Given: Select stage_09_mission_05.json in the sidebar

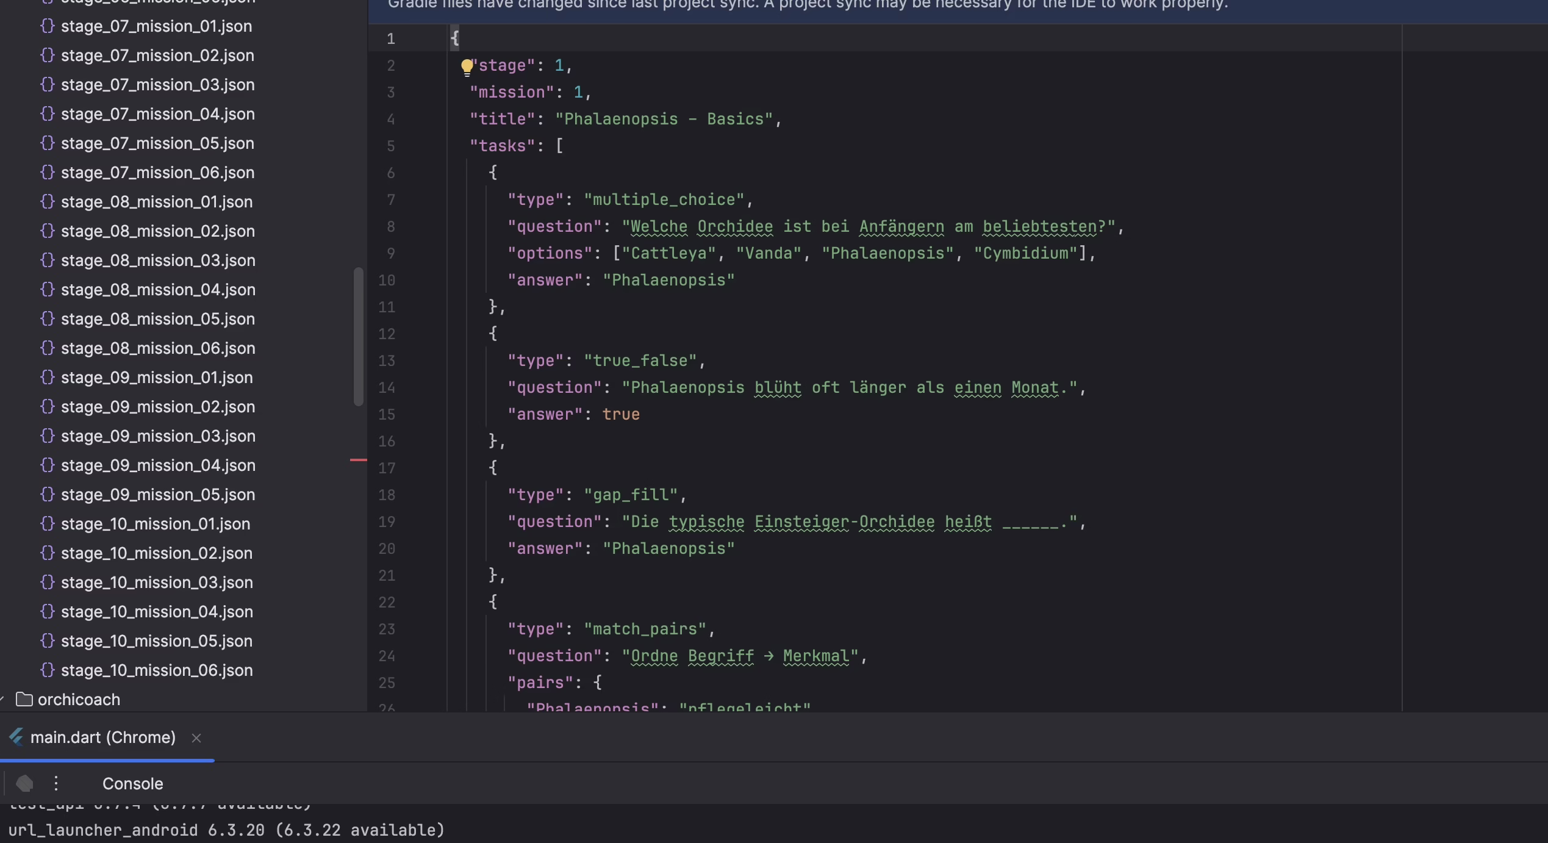Looking at the screenshot, I should 157,495.
